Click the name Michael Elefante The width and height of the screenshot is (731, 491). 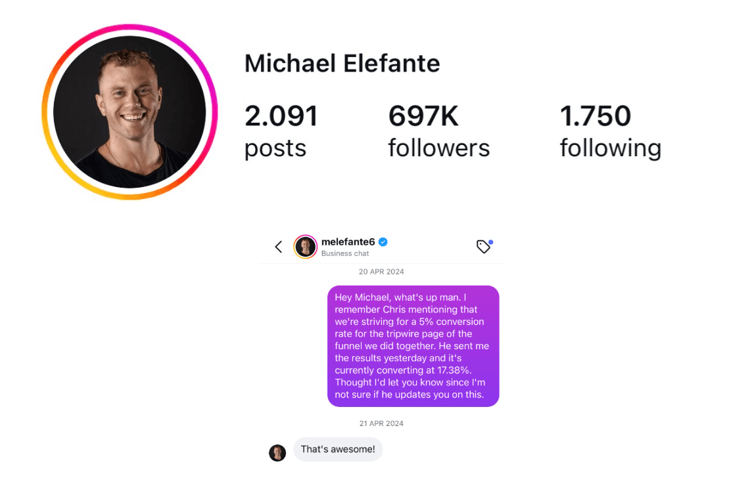pos(342,63)
